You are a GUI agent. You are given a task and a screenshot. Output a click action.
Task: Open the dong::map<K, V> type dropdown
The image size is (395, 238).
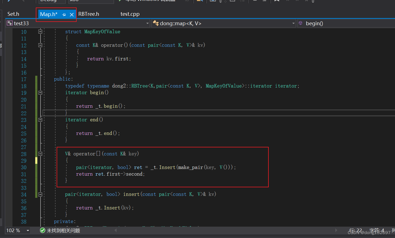pos(293,24)
